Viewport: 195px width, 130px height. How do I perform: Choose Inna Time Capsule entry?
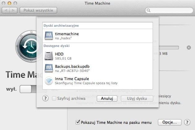72,79
